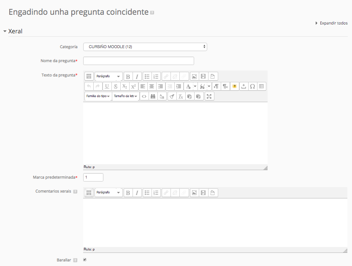Click italic icon in question text toolbar
352x266 pixels.
coord(137,76)
